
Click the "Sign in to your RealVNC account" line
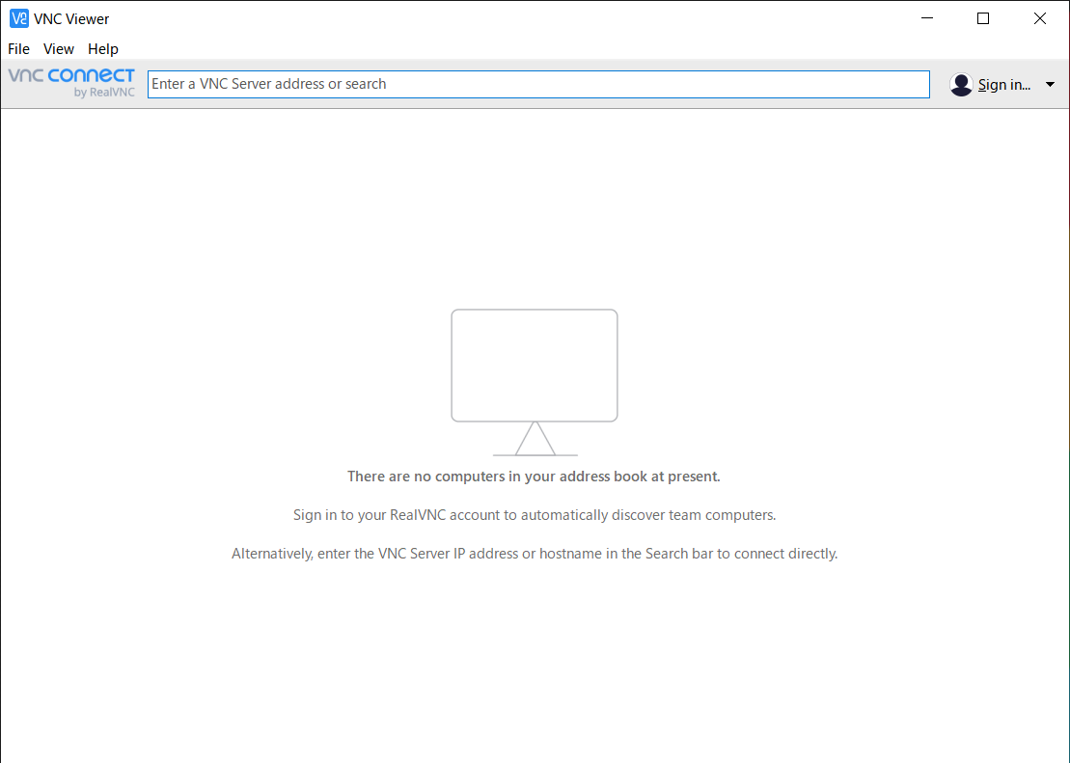click(535, 515)
